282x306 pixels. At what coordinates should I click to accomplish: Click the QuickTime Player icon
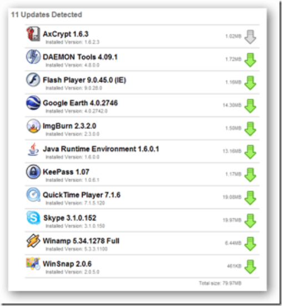pos(33,195)
